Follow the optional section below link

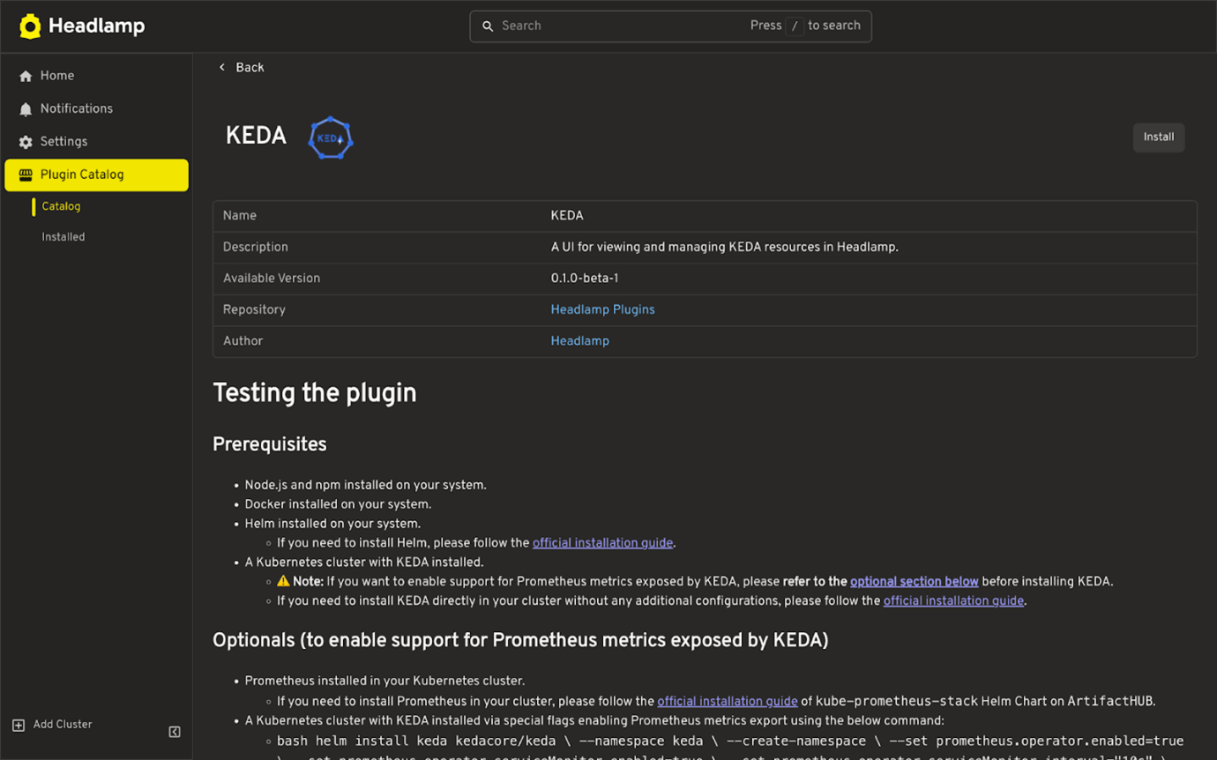915,582
